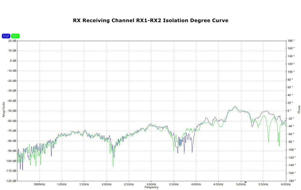Toggle the blue S12 trace legend badge
Screen dimensions: 301x190
click(6, 36)
